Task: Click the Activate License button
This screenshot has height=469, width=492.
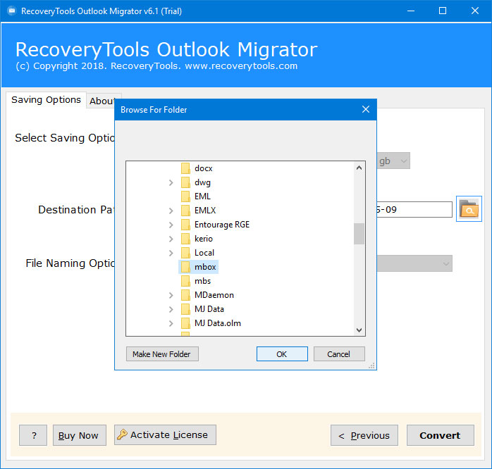Action: pos(165,434)
